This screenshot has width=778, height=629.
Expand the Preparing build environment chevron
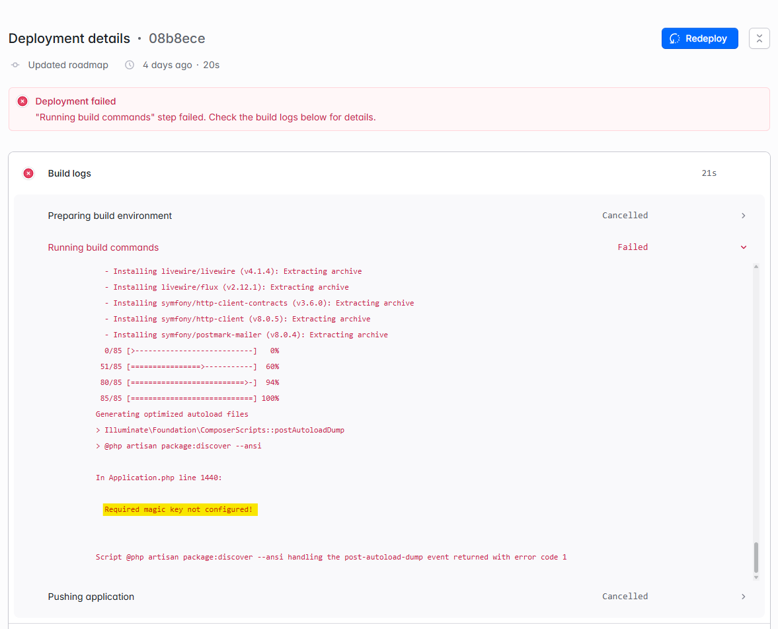[743, 216]
